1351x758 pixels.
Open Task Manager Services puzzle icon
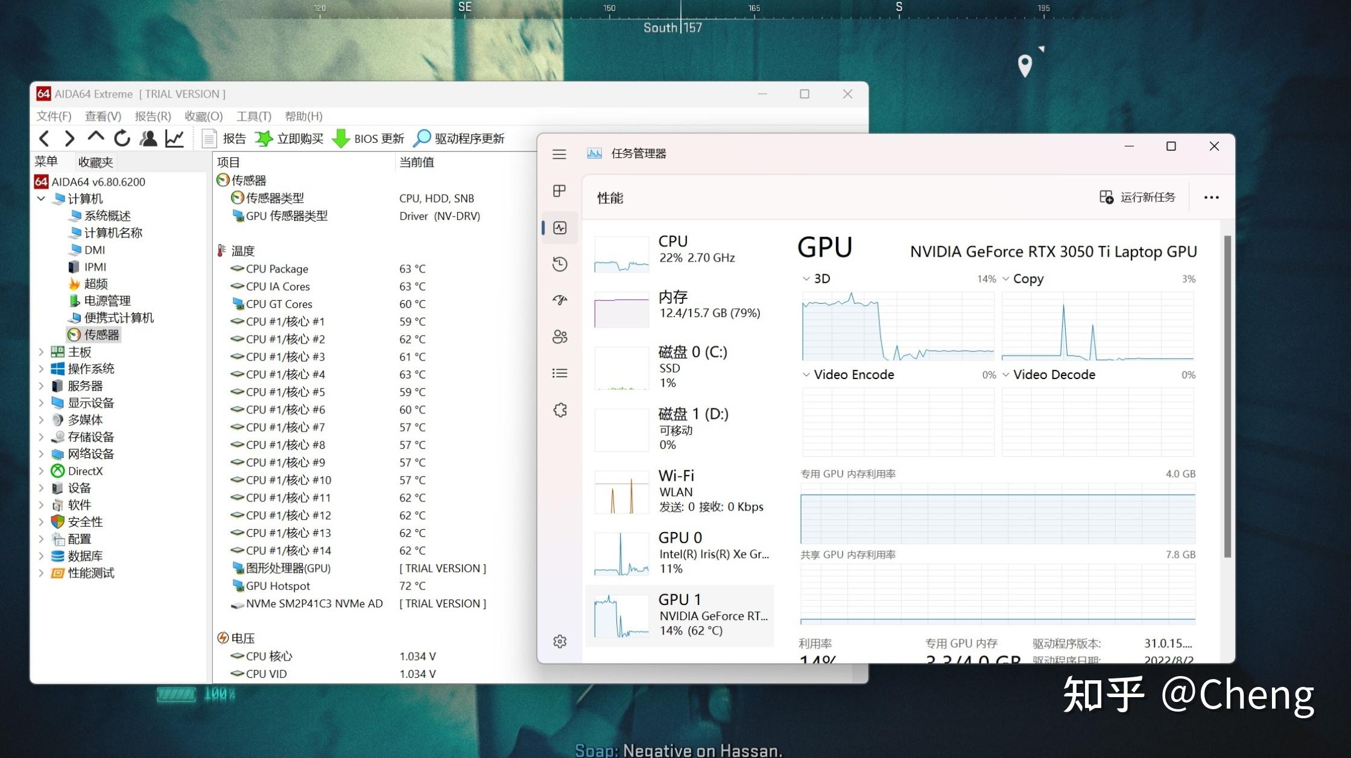tap(560, 410)
